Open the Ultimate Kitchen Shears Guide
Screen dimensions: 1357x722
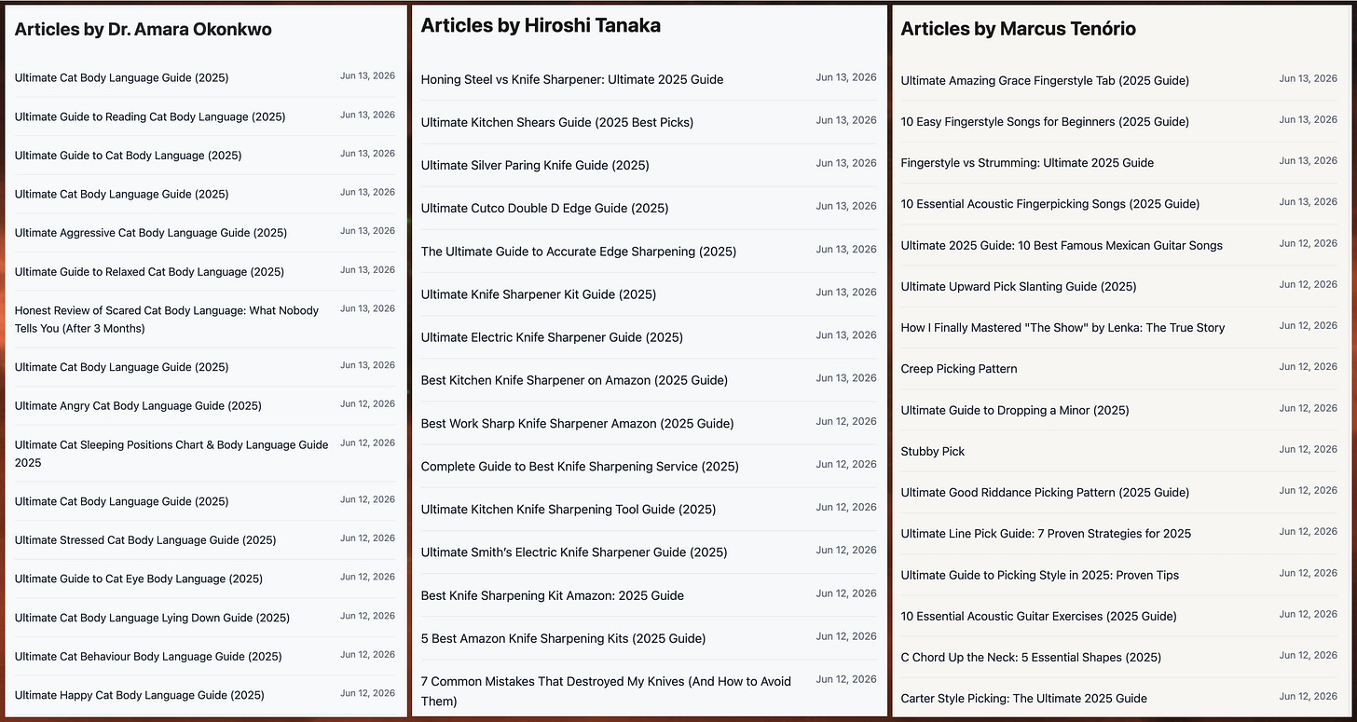pyautogui.click(x=557, y=122)
